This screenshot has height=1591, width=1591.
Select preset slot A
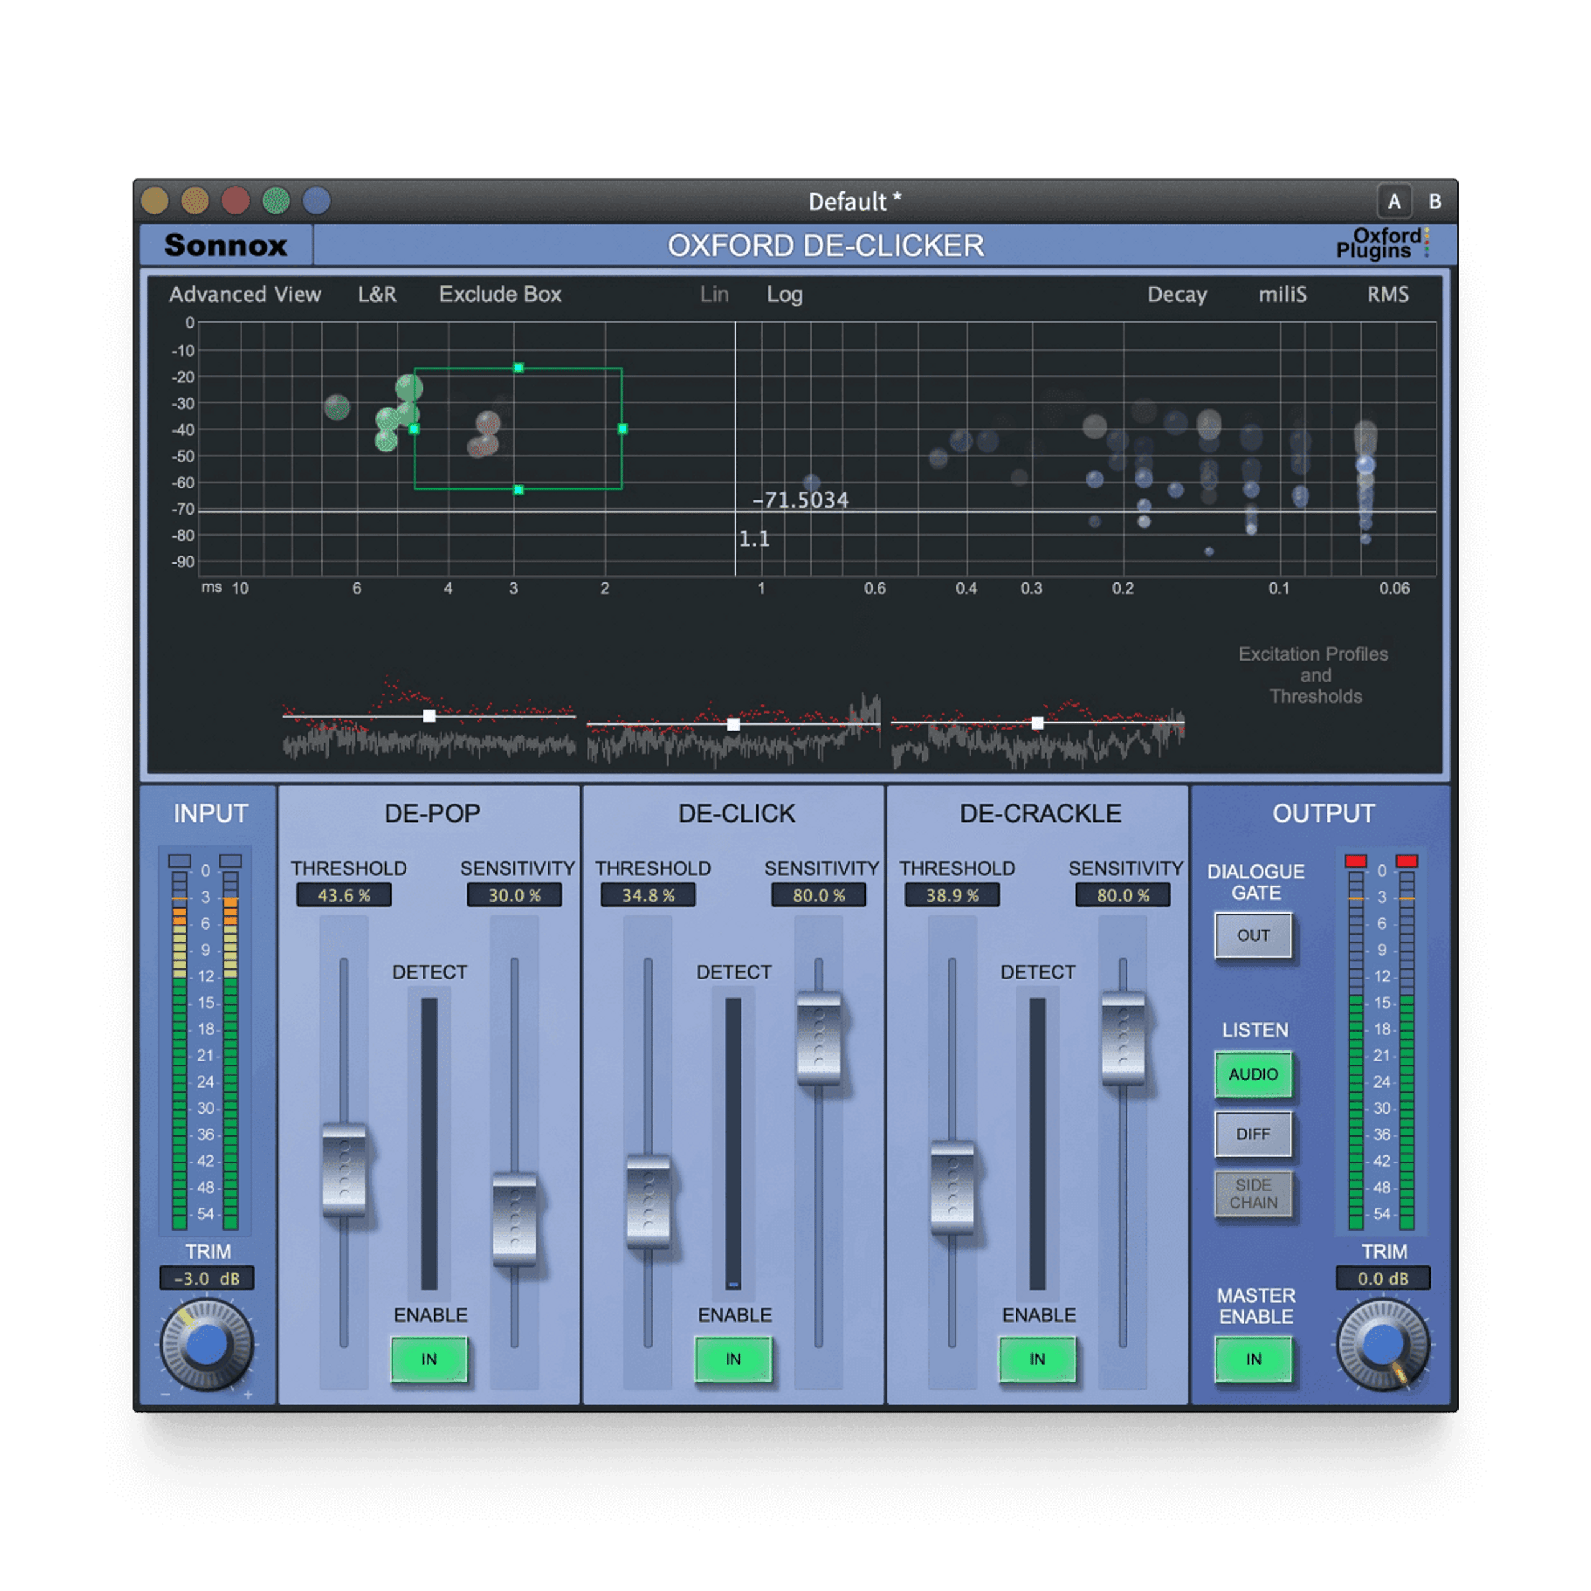1394,202
